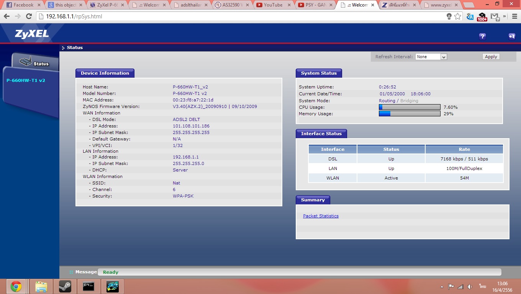Click the Ready message in status bar
The image size is (521, 294).
coord(111,272)
